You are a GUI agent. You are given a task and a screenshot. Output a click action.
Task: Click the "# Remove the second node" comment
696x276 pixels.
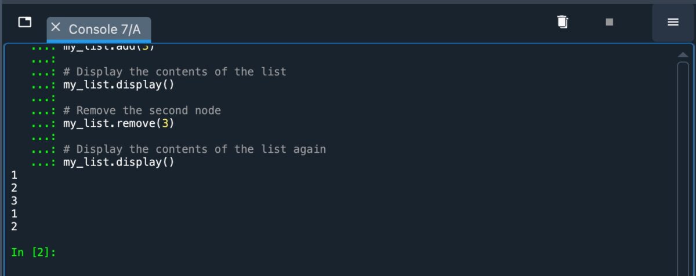pyautogui.click(x=142, y=111)
